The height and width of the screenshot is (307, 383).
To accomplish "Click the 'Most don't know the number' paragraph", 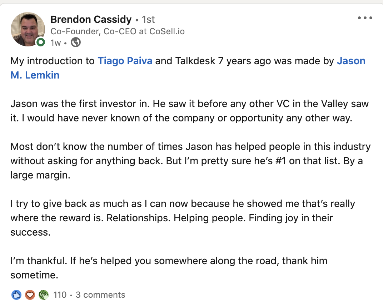I will click(x=190, y=161).
